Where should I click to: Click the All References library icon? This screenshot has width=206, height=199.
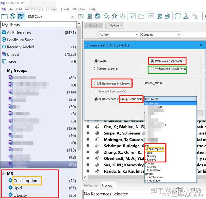pos(4,32)
